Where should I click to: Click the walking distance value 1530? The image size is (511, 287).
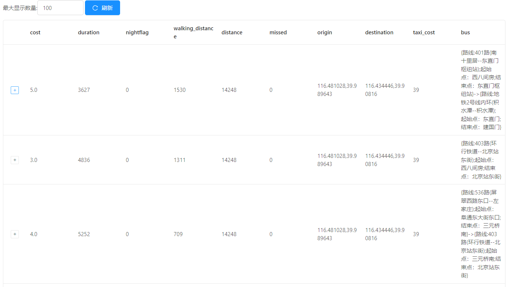click(x=180, y=90)
